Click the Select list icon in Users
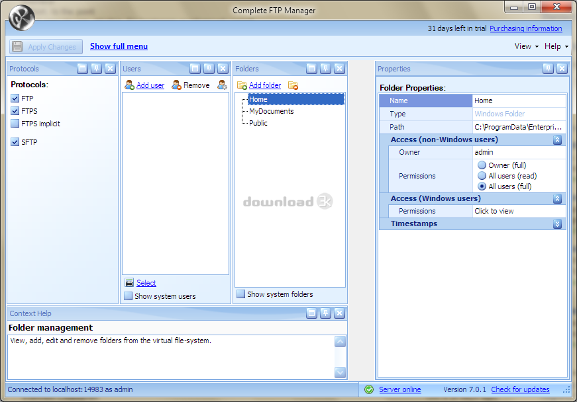Image resolution: width=577 pixels, height=402 pixels. (129, 283)
